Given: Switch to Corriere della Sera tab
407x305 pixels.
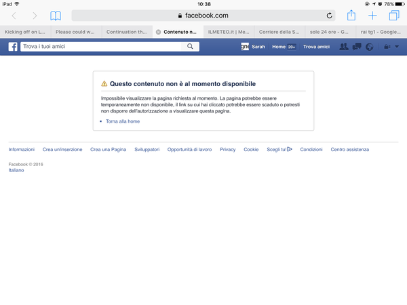Looking at the screenshot, I should 278,31.
